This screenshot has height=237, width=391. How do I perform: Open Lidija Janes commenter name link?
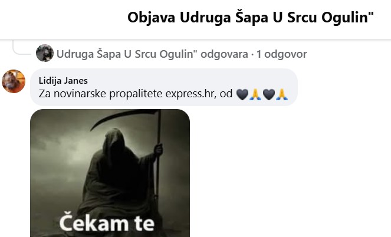(x=63, y=81)
